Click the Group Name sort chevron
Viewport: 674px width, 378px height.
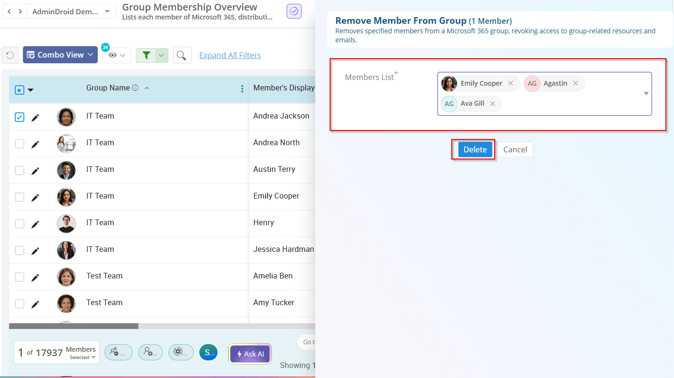click(x=147, y=88)
